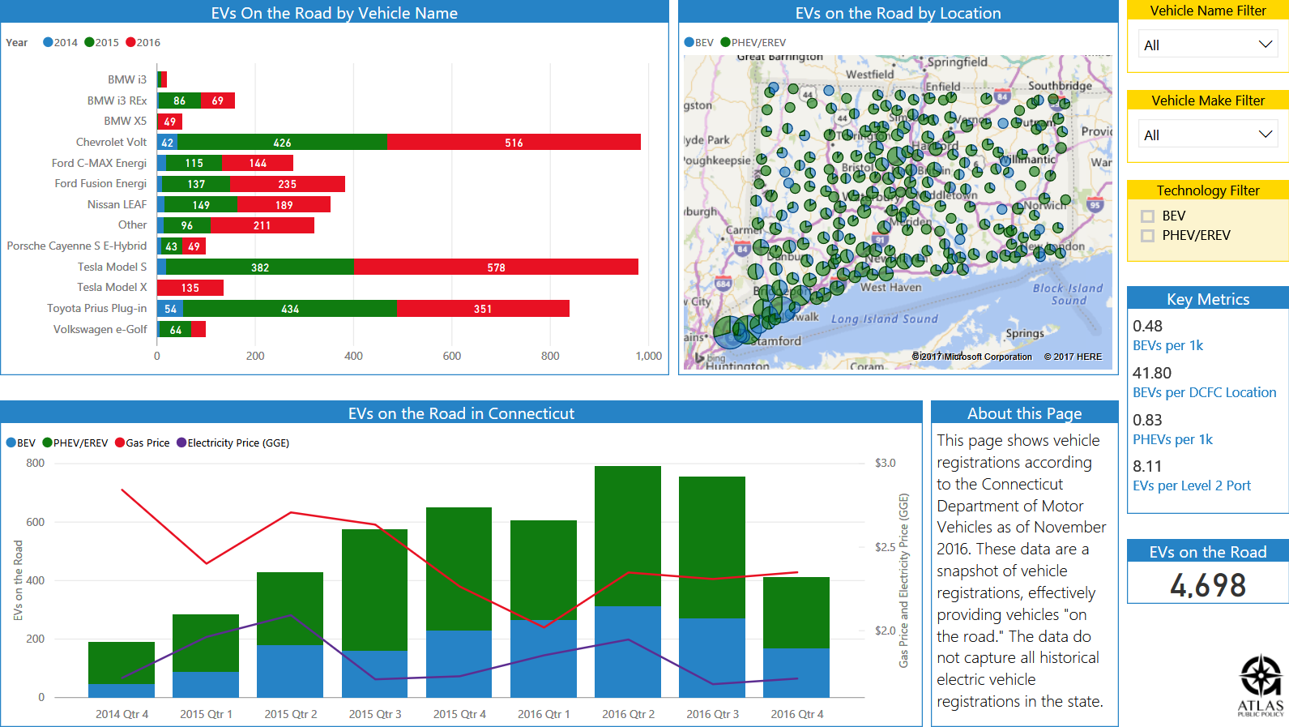Image resolution: width=1289 pixels, height=727 pixels.
Task: Click the I-95 highway shield near Norwich
Action: (1095, 204)
